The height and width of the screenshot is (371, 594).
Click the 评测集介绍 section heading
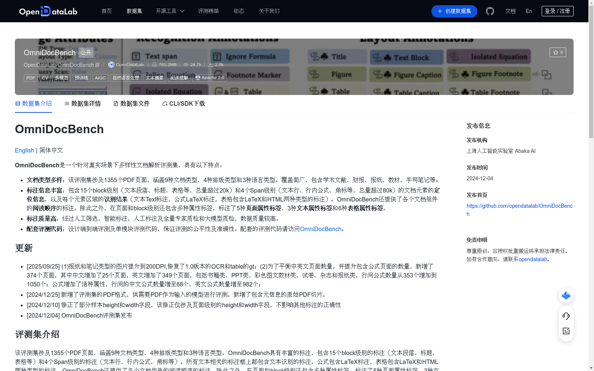[37, 334]
